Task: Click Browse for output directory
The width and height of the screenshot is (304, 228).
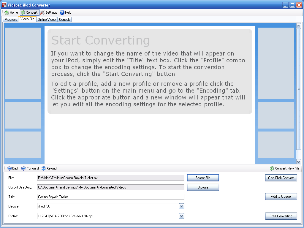Action: point(203,187)
